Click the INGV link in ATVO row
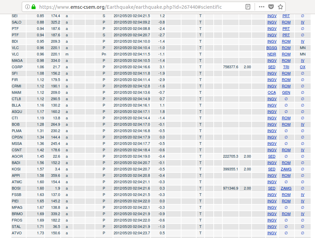Image resolution: width=315 pixels, height=238 pixels. (x=272, y=233)
